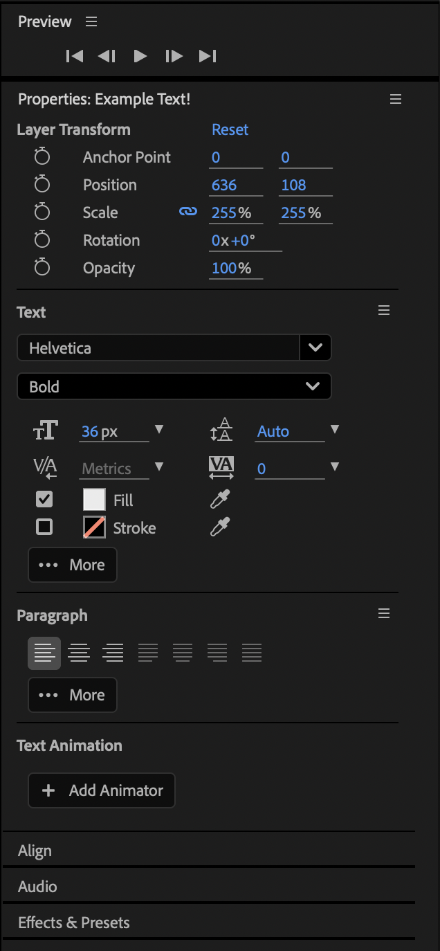Image resolution: width=440 pixels, height=951 pixels.
Task: Enable the Stroke checkbox
Action: (x=44, y=527)
